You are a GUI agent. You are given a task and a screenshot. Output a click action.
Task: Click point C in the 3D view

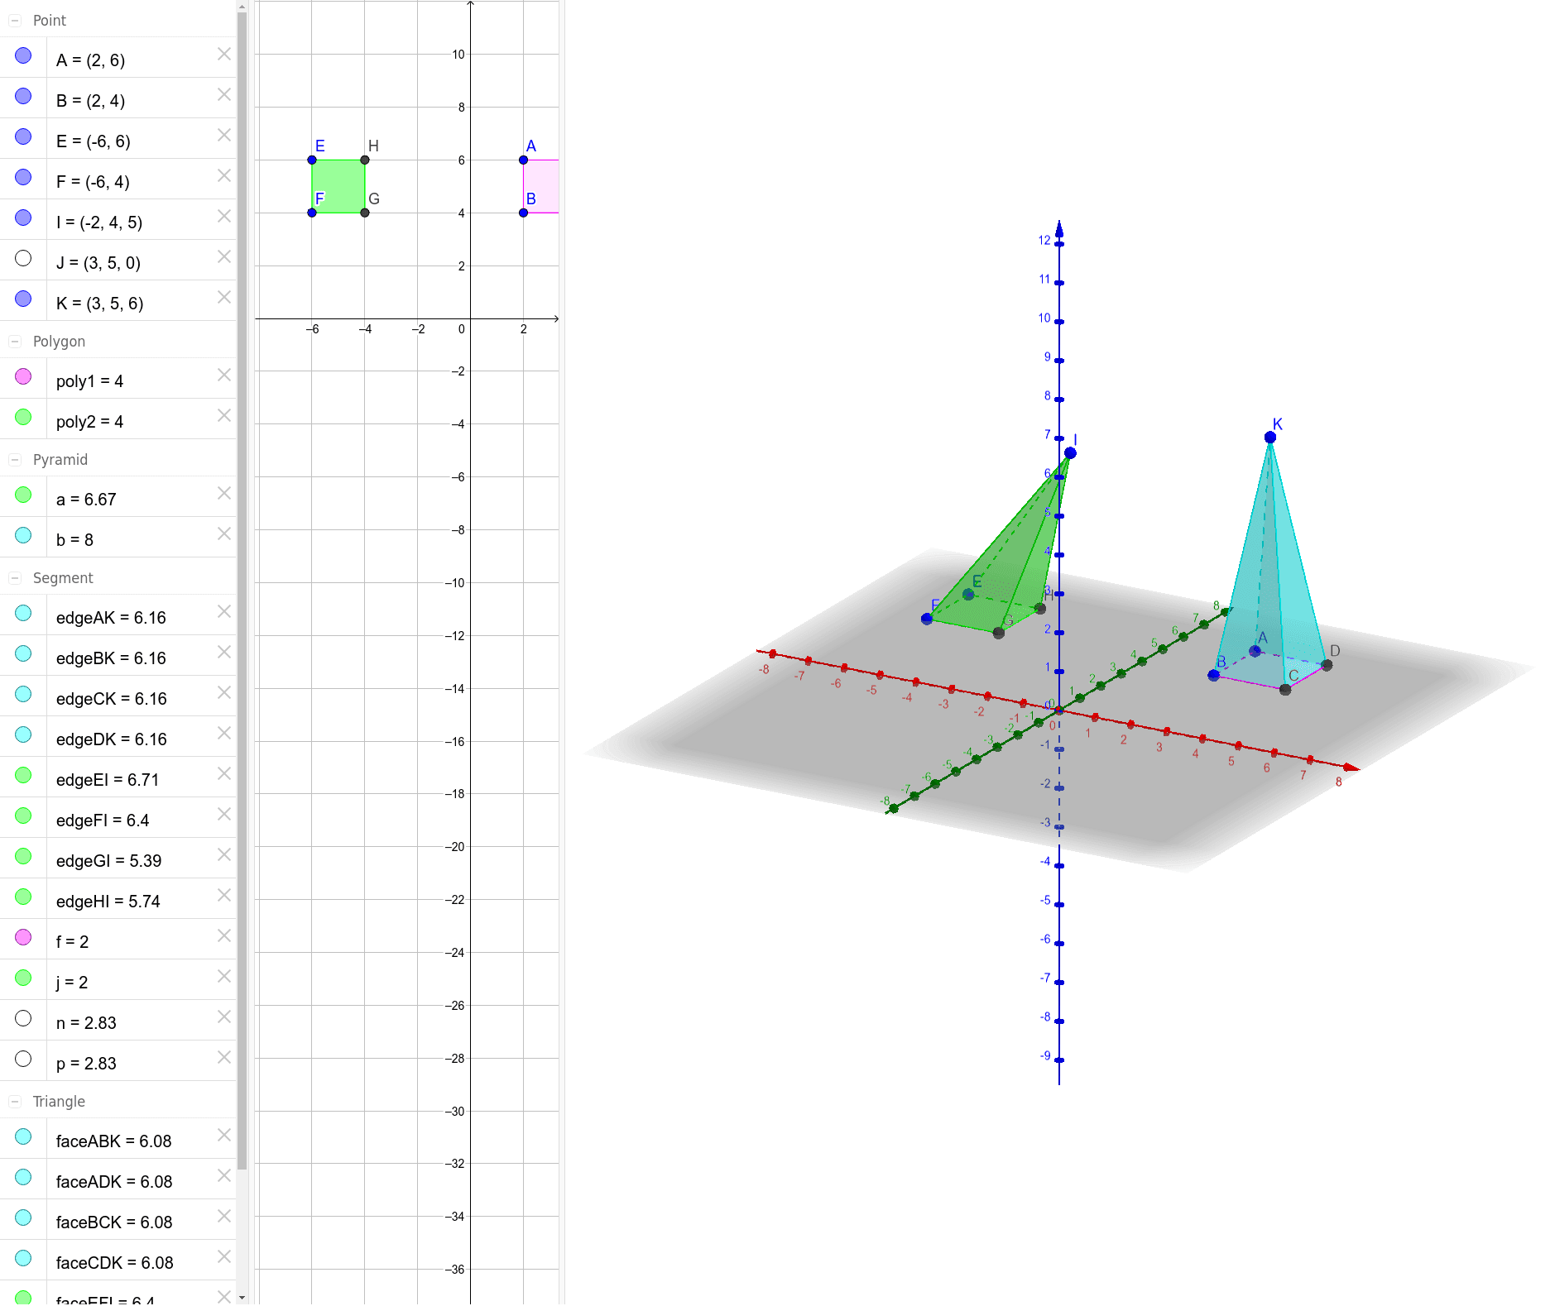pyautogui.click(x=1284, y=689)
